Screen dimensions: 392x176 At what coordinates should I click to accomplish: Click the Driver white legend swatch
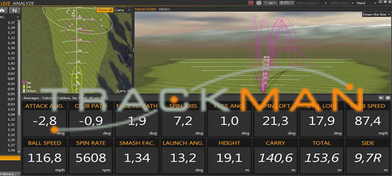point(24,91)
